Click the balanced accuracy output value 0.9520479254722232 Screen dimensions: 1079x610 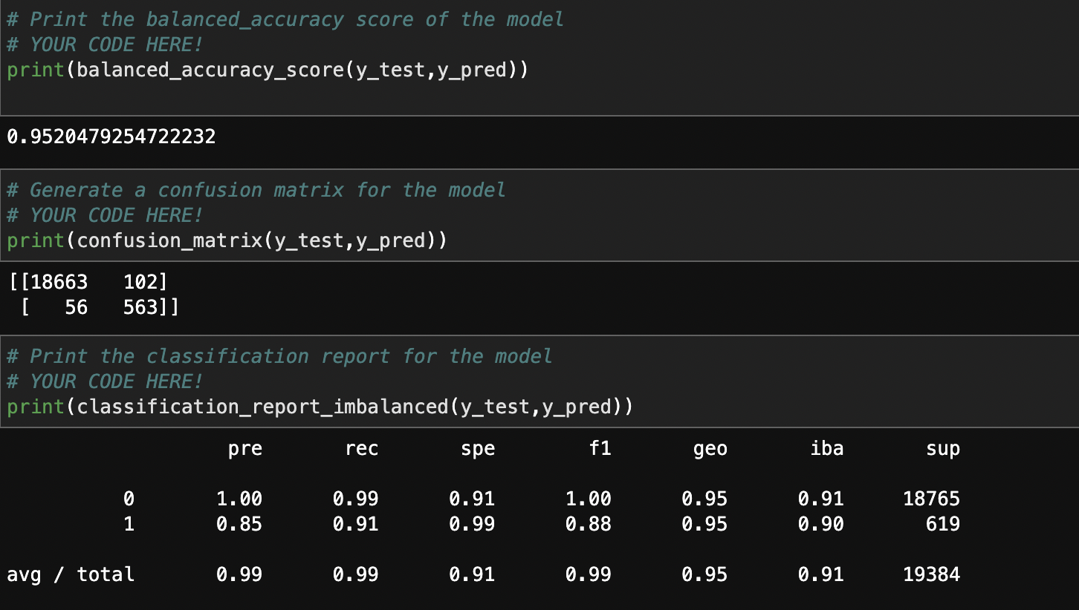click(111, 136)
